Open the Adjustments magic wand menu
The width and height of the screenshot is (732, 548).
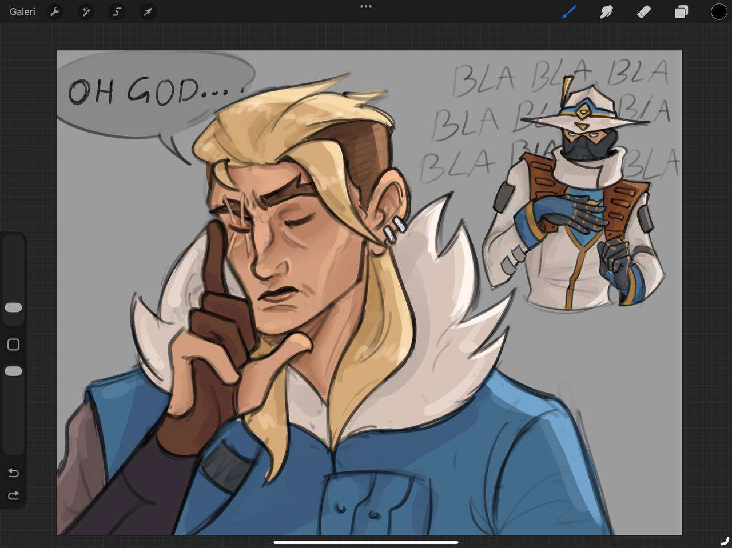tap(86, 11)
